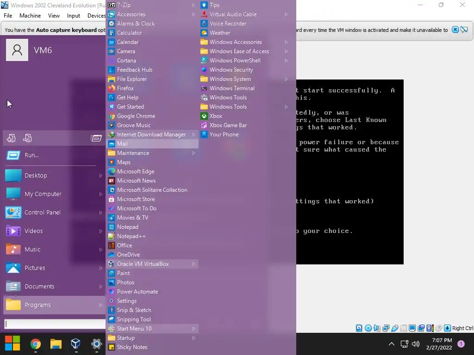Screen dimensions: 474x355
Task: Open the Calendar app
Action: pos(152,42)
